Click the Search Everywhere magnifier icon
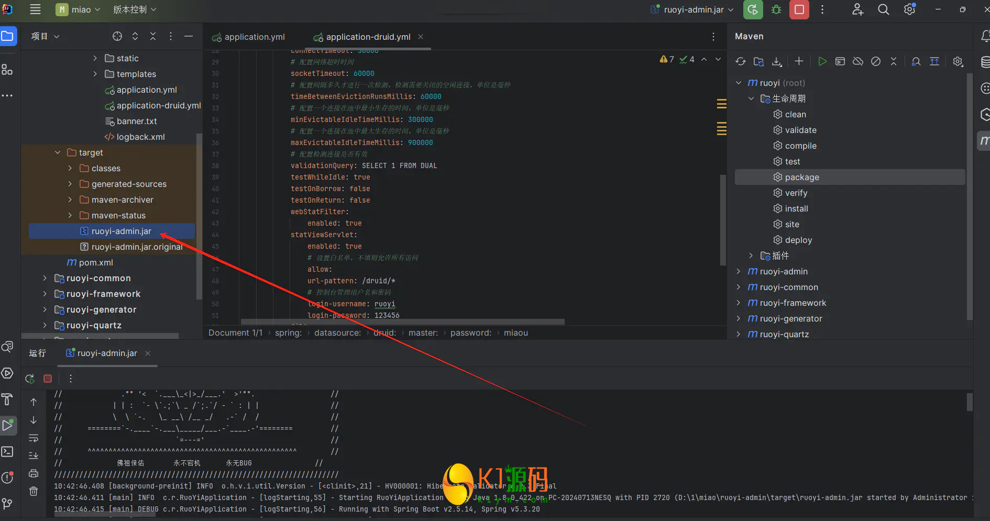Screen dimensions: 990x521 883,10
